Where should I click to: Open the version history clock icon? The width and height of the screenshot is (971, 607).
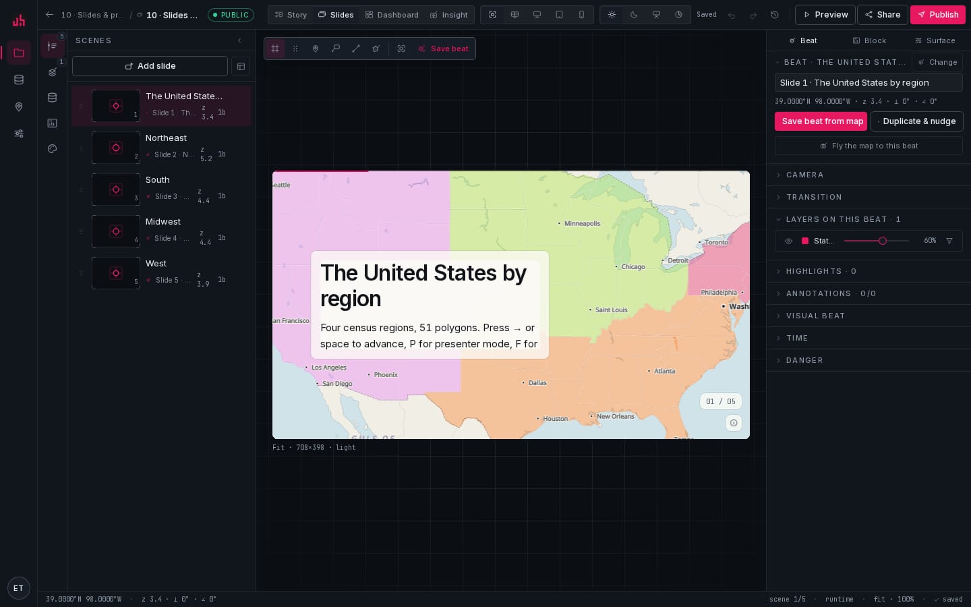tap(775, 15)
